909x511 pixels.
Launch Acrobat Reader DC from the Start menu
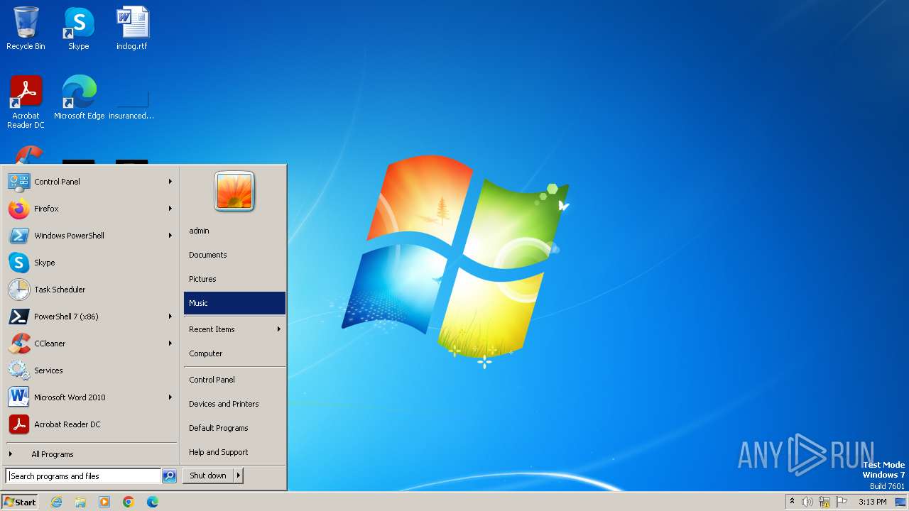[x=90, y=424]
